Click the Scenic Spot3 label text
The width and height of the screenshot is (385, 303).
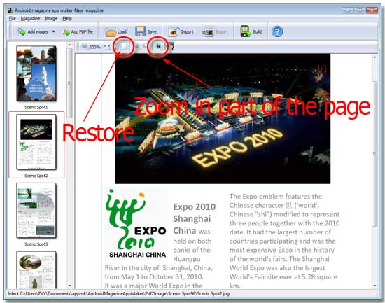tap(36, 244)
